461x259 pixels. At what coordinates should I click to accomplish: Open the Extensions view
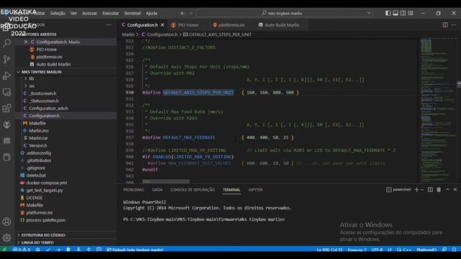6,109
